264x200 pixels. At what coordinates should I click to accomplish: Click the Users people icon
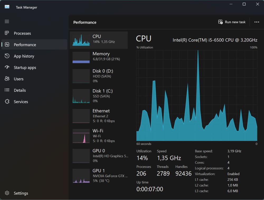coord(7,79)
